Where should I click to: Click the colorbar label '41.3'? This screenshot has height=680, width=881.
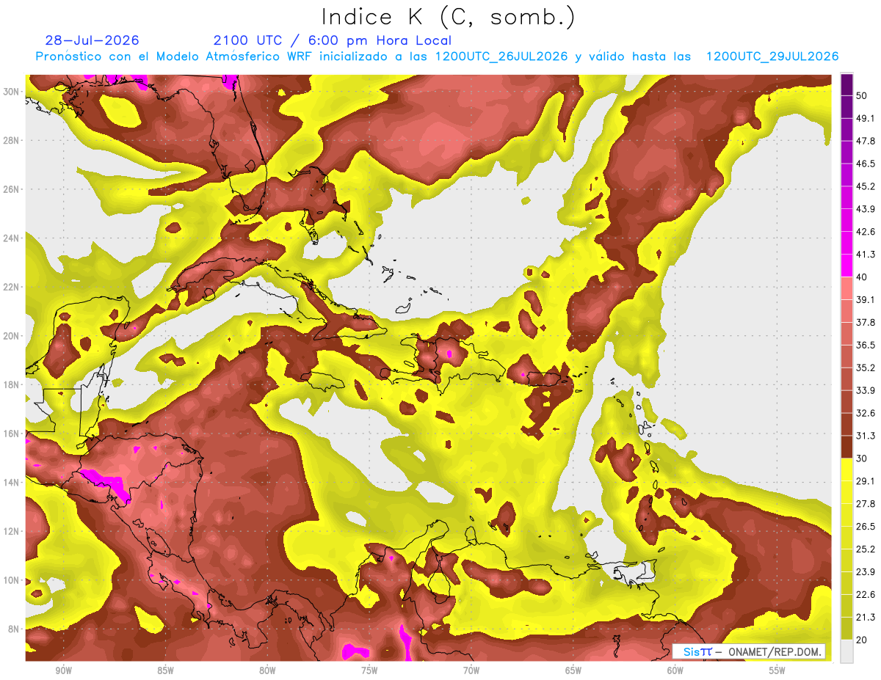coord(866,255)
